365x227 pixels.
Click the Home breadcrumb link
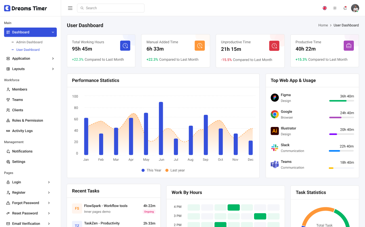323,25
